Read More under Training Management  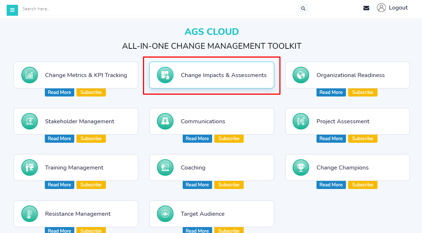pos(60,185)
